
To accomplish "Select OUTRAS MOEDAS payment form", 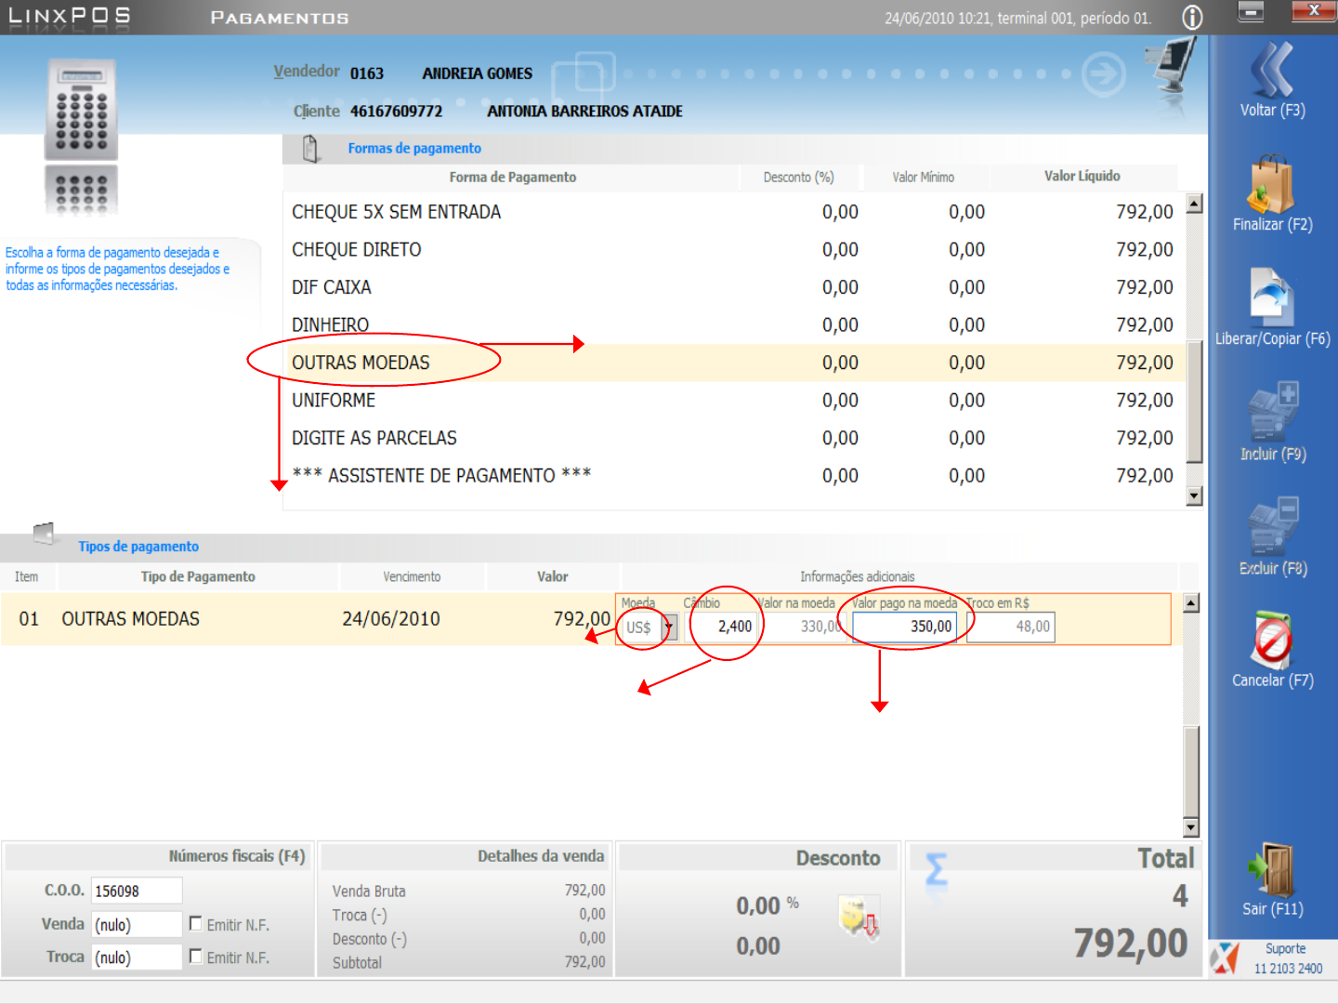I will coord(733,363).
